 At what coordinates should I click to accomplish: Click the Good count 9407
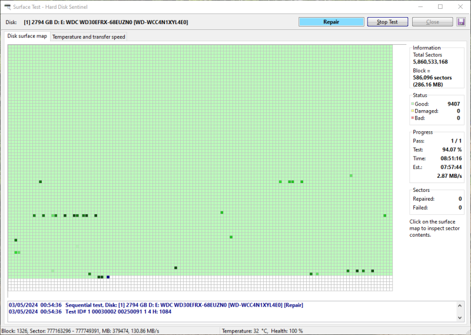(x=453, y=104)
